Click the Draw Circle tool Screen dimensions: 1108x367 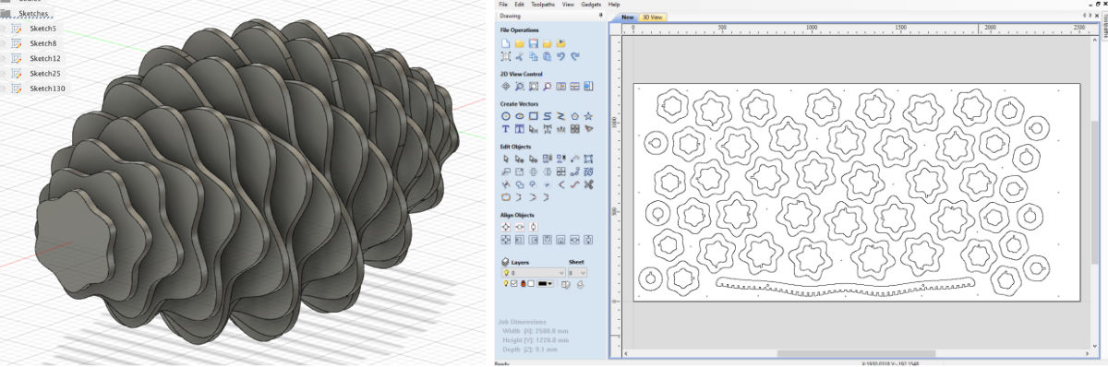(506, 116)
